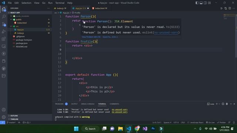Open the Explorer view in activity bar
The image size is (237, 133).
(4, 9)
